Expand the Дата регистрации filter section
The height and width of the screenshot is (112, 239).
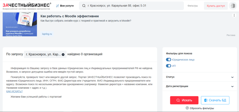click(200, 86)
